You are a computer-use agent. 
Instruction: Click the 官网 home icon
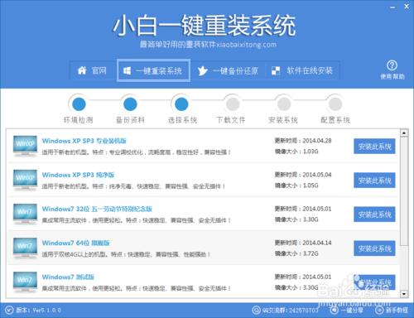pyautogui.click(x=82, y=70)
